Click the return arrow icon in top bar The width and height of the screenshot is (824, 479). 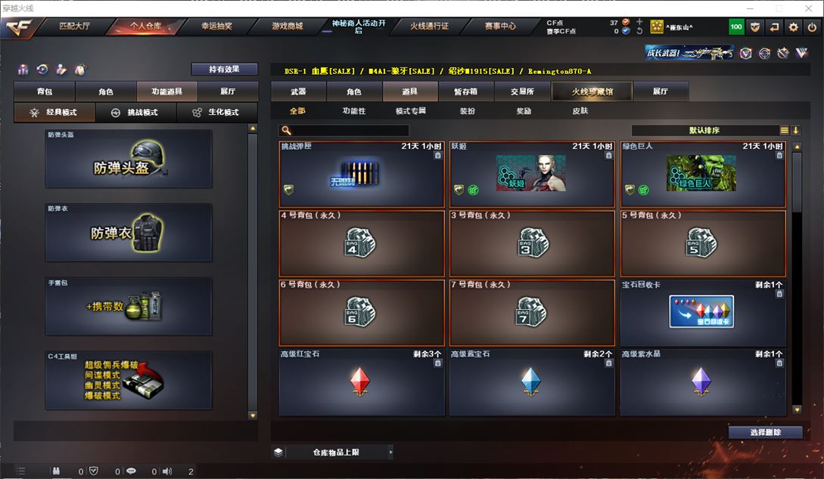point(774,27)
